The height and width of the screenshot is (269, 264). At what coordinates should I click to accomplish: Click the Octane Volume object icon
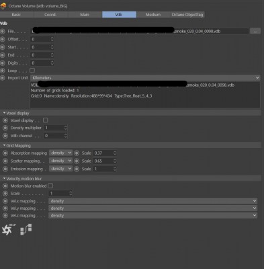[x=3, y=6]
